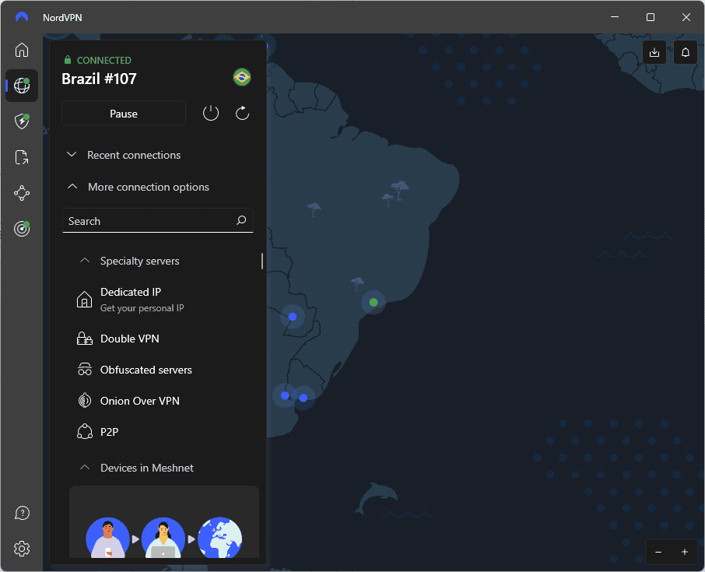The height and width of the screenshot is (572, 705).
Task: Click 'Get your personal IP' text
Action: pyautogui.click(x=142, y=308)
